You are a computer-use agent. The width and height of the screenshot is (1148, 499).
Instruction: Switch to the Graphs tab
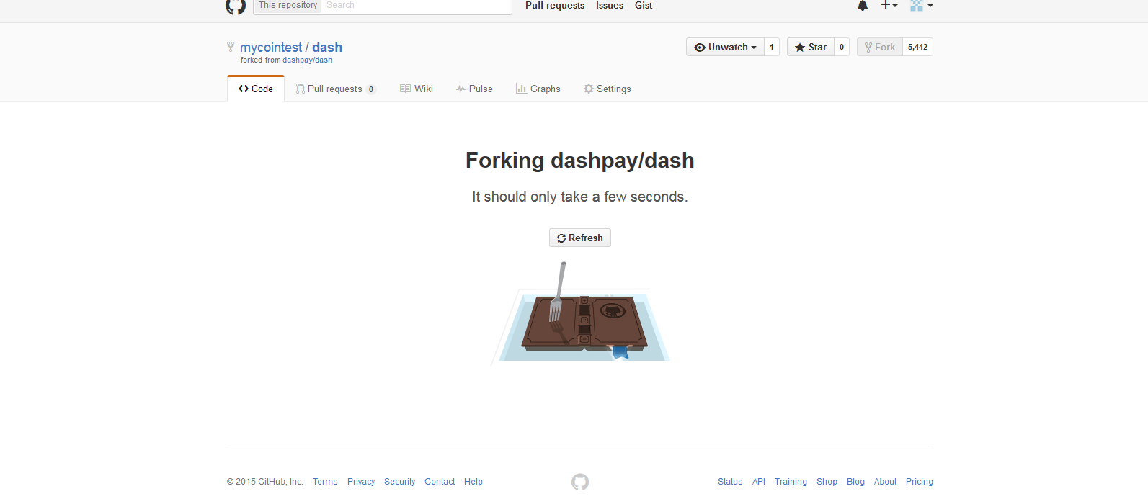coord(538,89)
